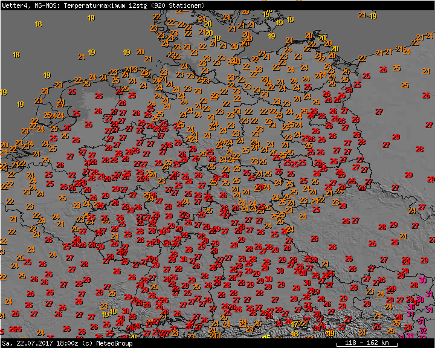Click the yellow 20 right of the yellow 19
This screenshot has width=435, height=348.
click(x=140, y=53)
